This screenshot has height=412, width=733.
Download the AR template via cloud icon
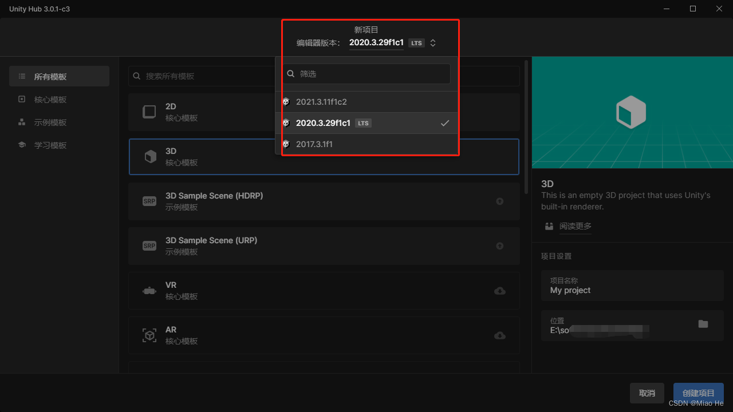[500, 335]
